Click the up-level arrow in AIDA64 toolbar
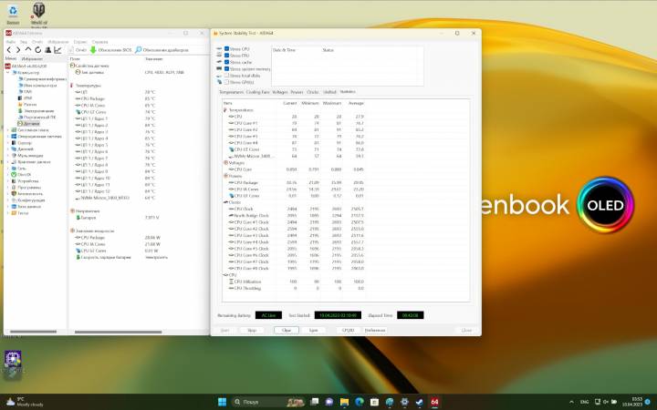 coord(28,50)
